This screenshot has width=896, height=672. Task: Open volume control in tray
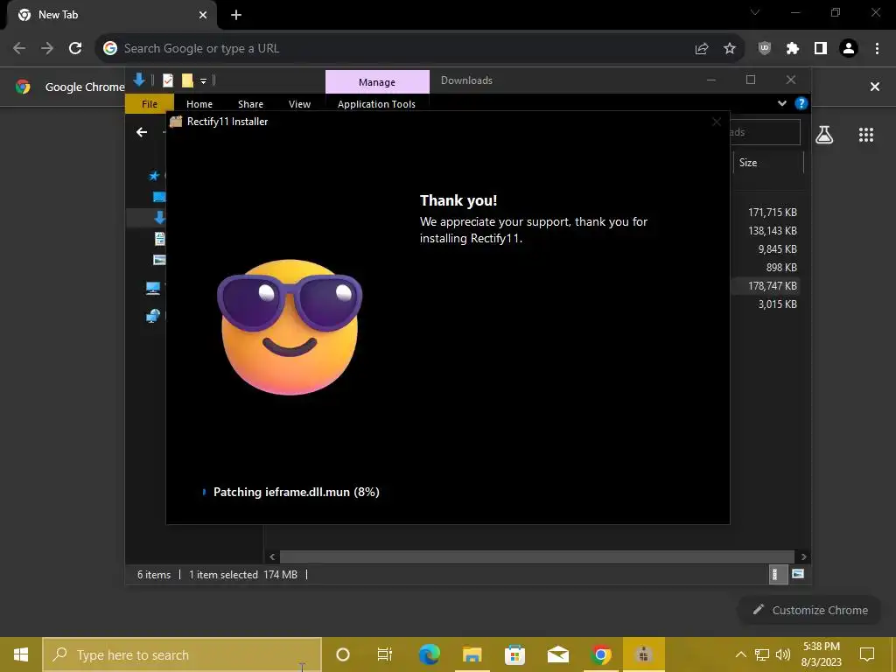click(x=783, y=654)
